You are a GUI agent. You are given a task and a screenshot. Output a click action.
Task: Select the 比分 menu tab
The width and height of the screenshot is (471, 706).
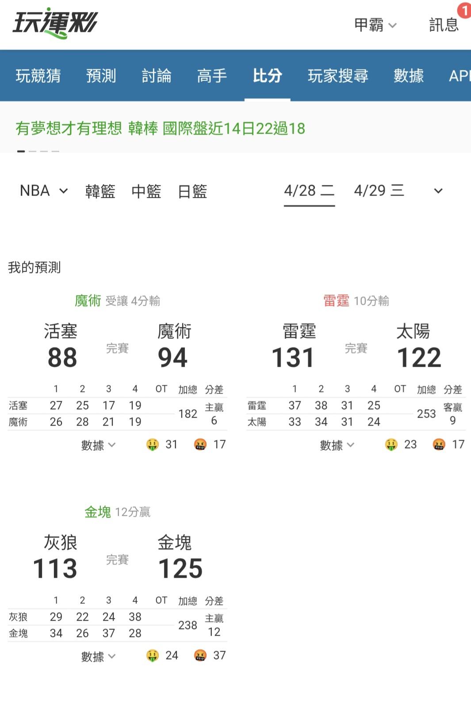(267, 76)
